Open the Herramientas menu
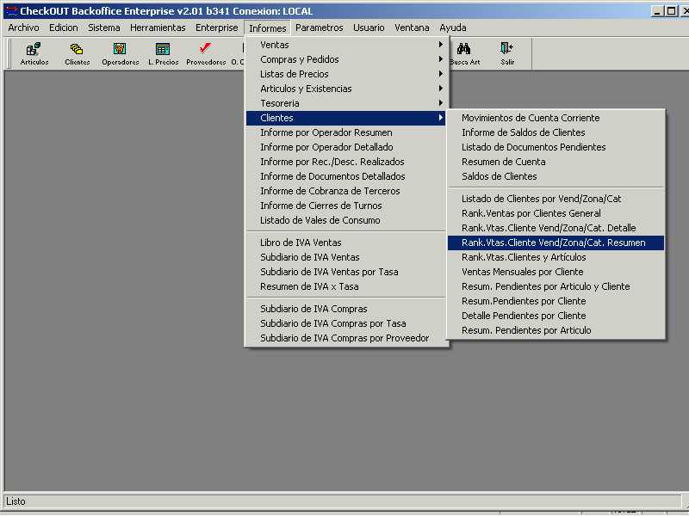 pos(158,28)
